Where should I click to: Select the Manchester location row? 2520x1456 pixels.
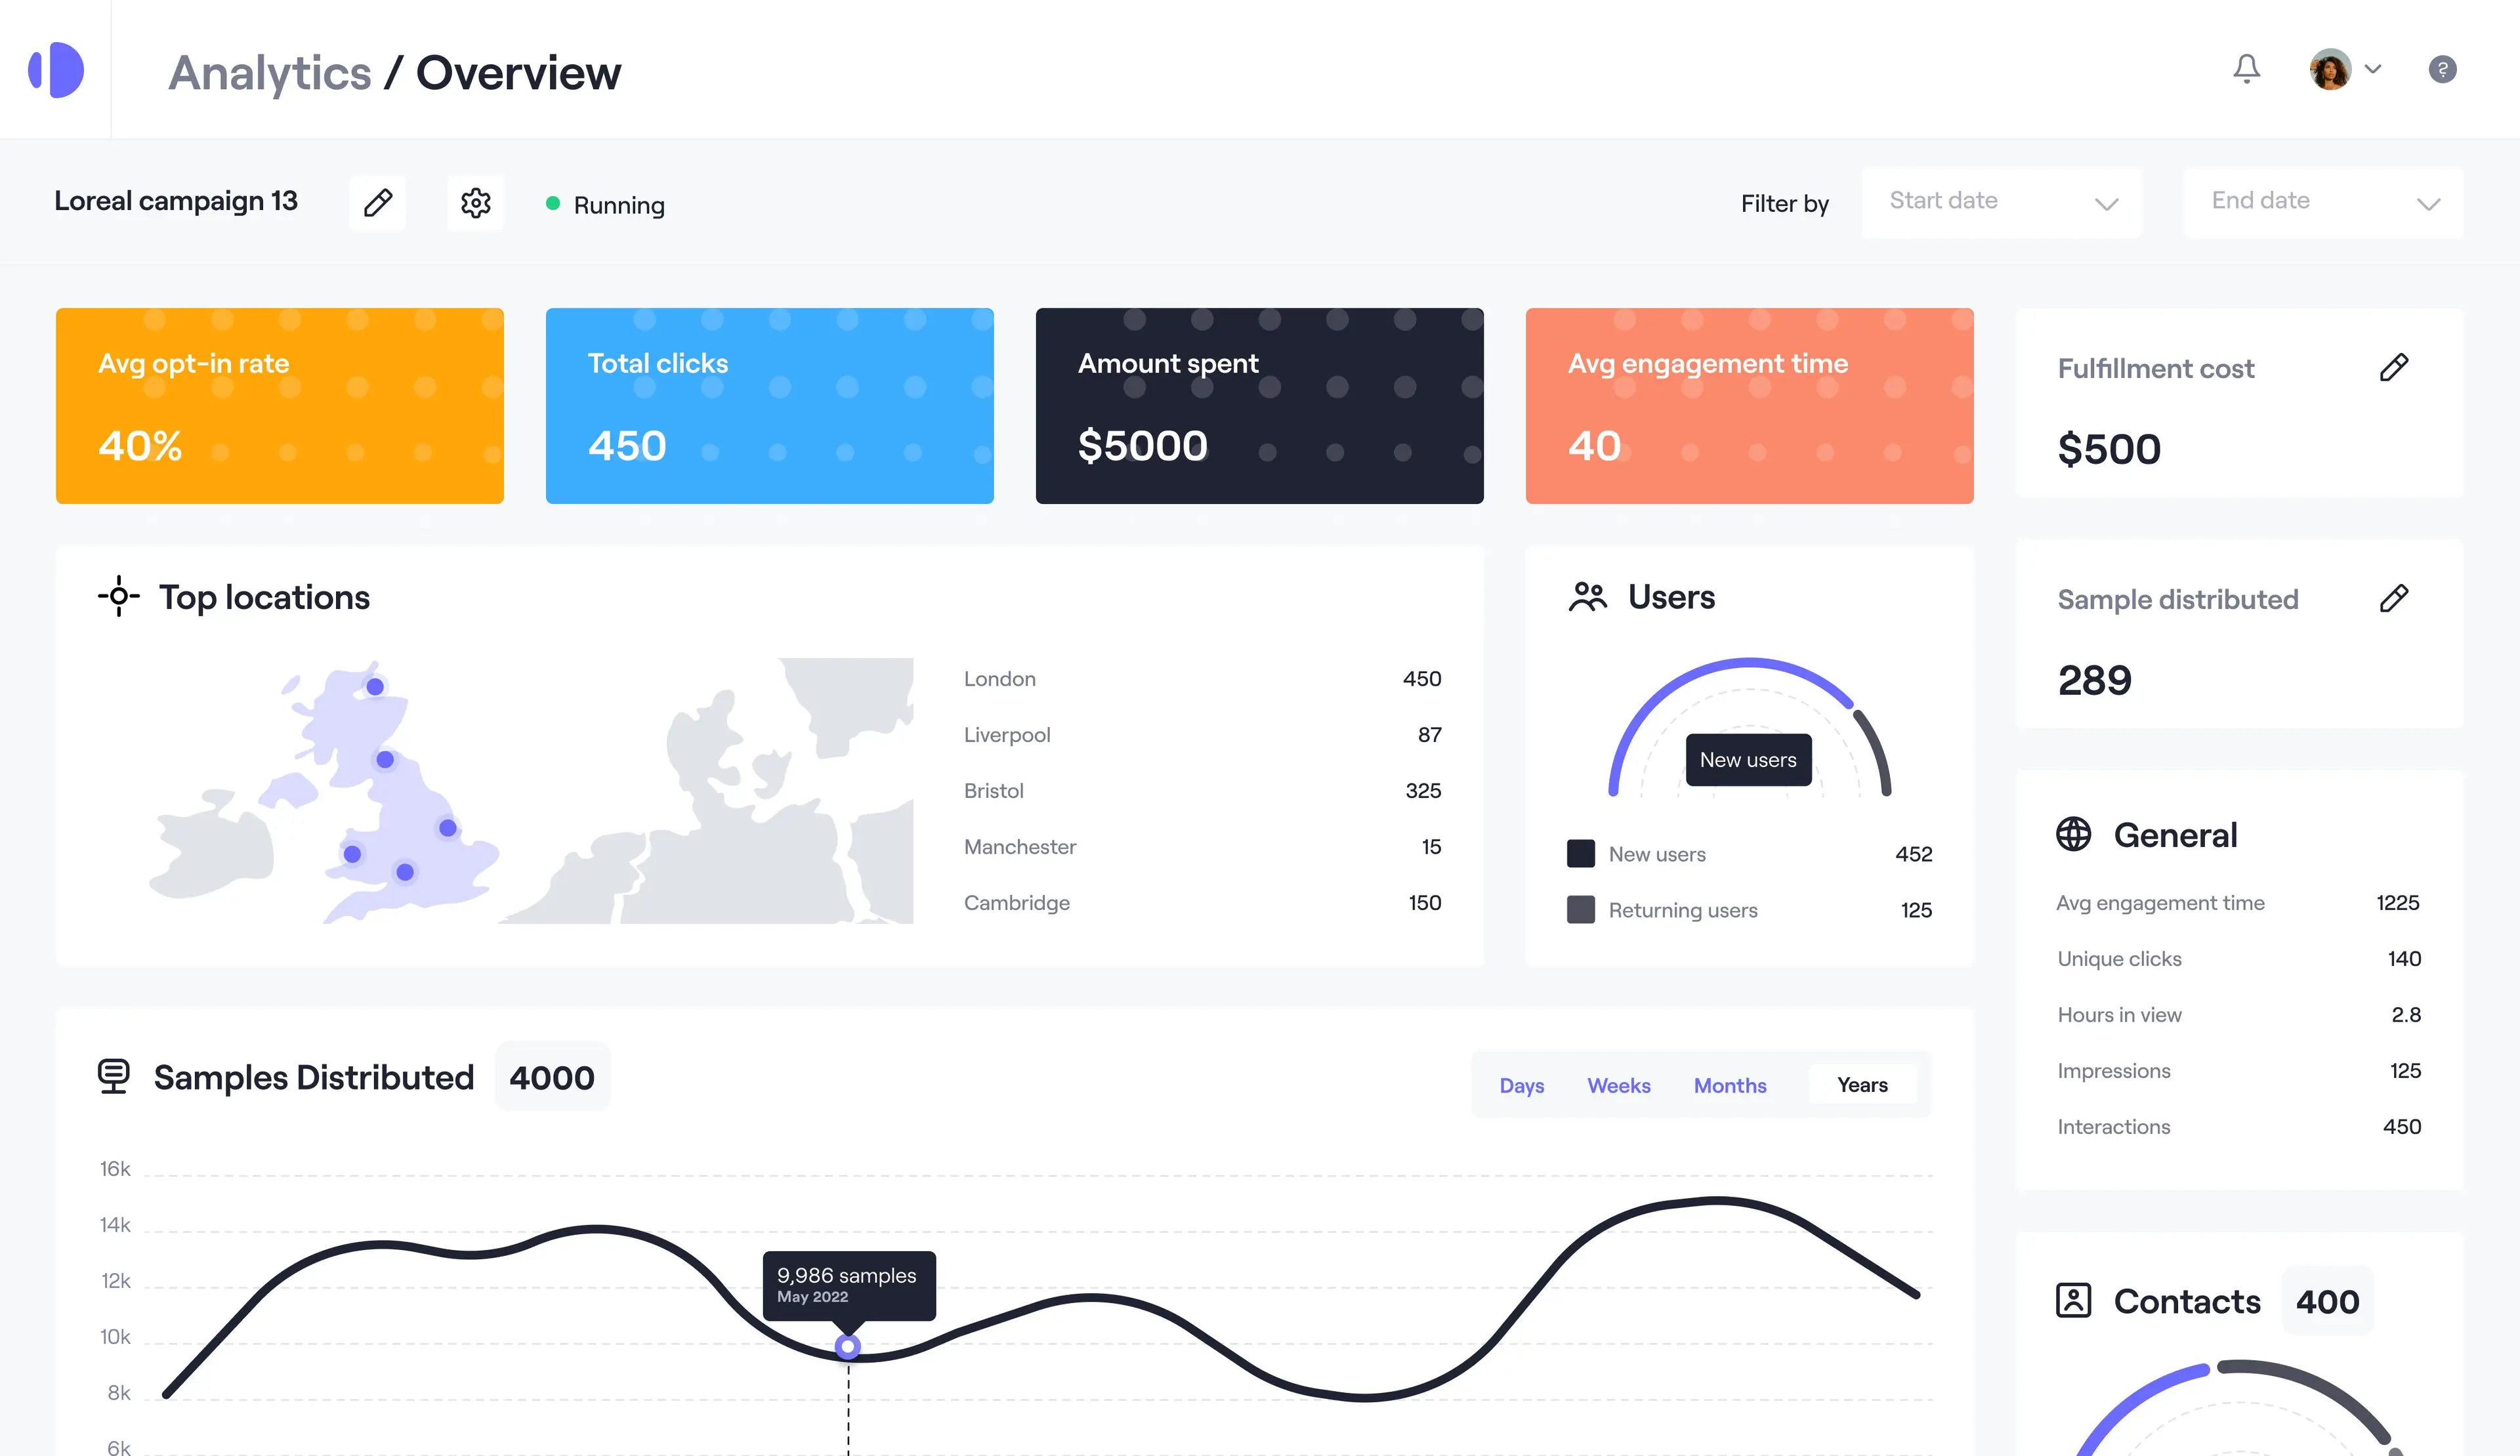coord(1202,847)
